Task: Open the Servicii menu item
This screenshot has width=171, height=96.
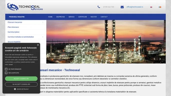Action: pos(71,17)
